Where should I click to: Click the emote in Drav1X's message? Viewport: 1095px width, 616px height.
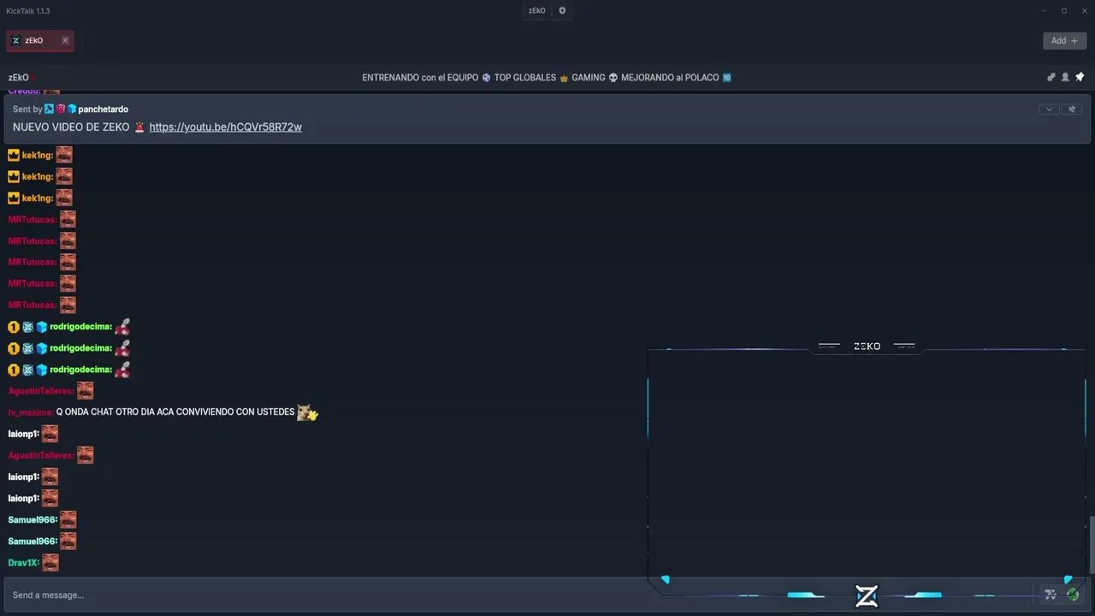[x=50, y=562]
